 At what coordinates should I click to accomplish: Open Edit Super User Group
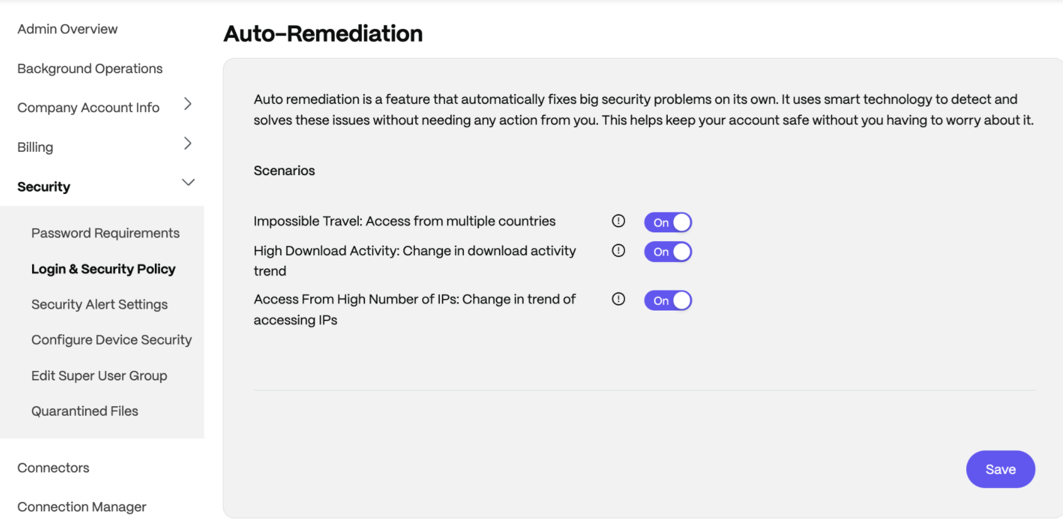click(99, 375)
